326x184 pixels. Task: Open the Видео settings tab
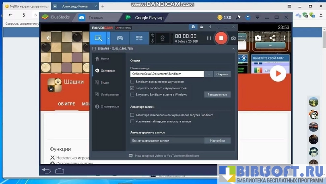[x=105, y=83]
